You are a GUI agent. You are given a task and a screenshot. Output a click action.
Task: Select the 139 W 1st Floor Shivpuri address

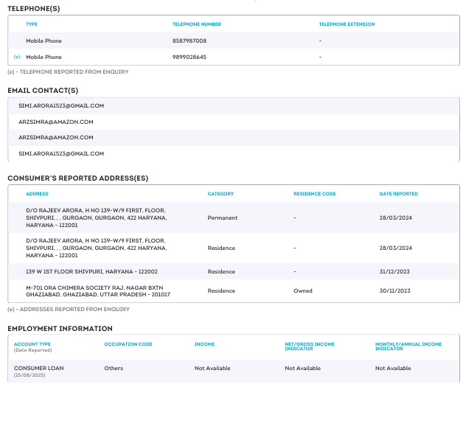pos(91,271)
